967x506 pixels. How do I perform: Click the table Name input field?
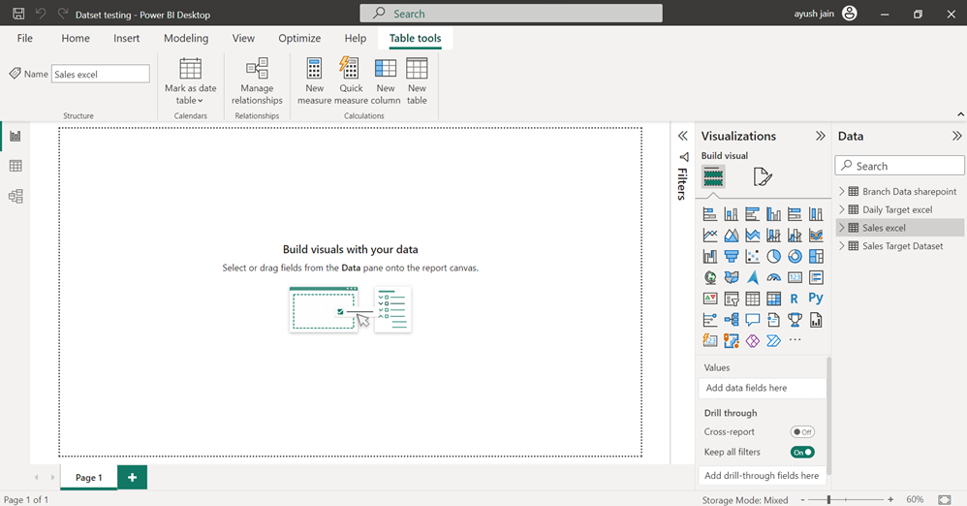(101, 74)
